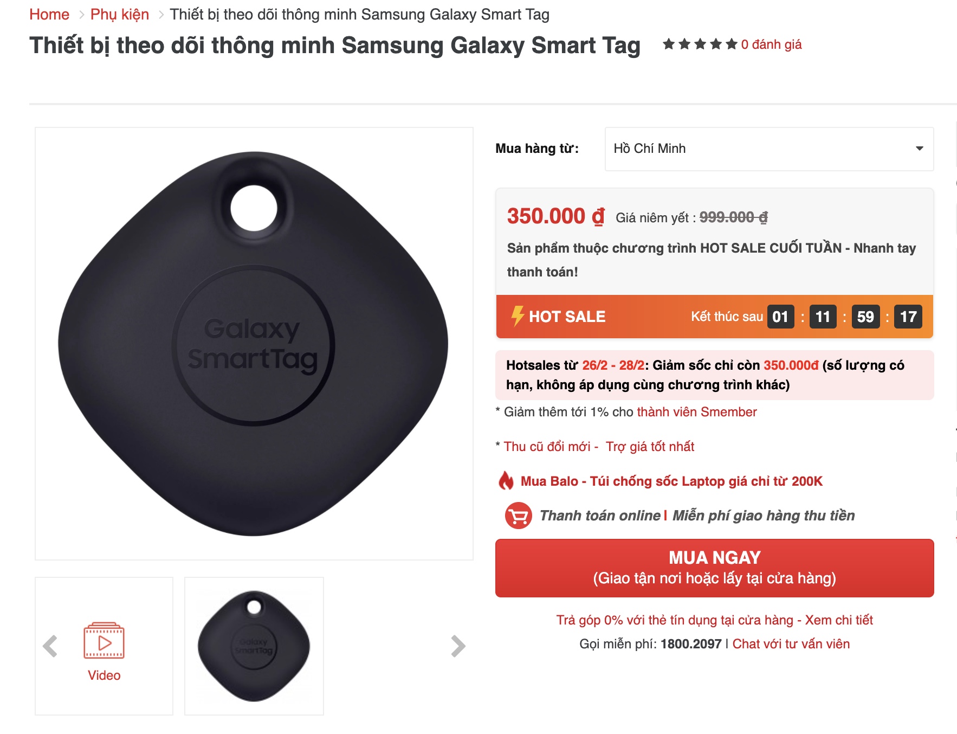Open Chat với tư vấn viên

[x=791, y=644]
